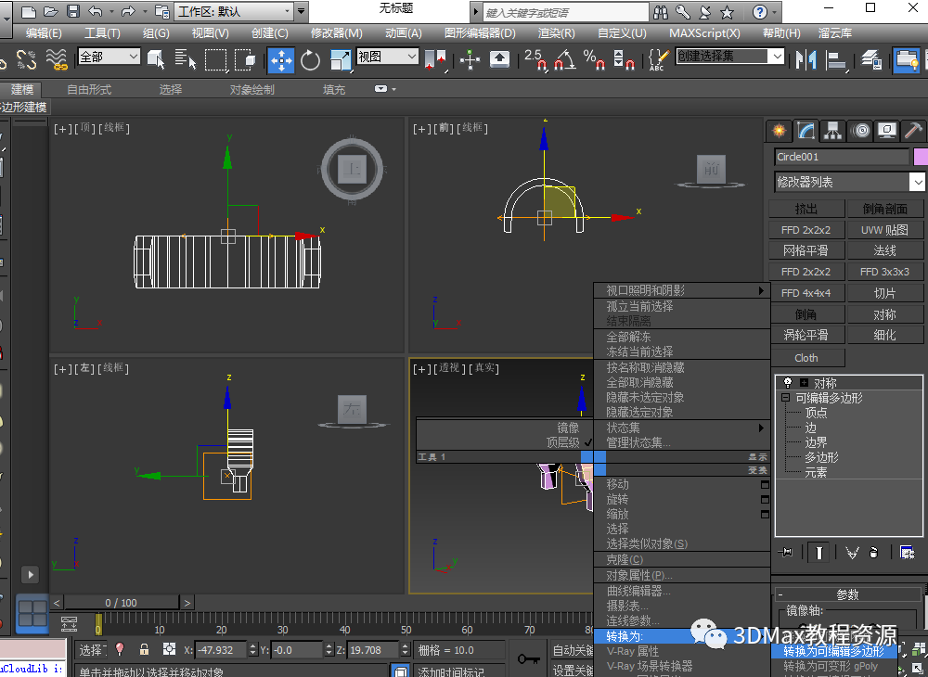The image size is (928, 677).
Task: Select the Unlink Selection tool icon
Action: (x=26, y=59)
